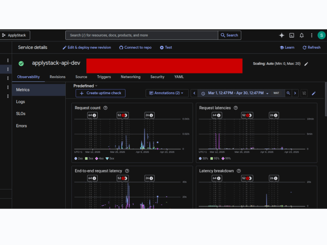This screenshot has width=327, height=245.
Task: Click the 26 marker in Latency breakdown chart
Action: 274,178
